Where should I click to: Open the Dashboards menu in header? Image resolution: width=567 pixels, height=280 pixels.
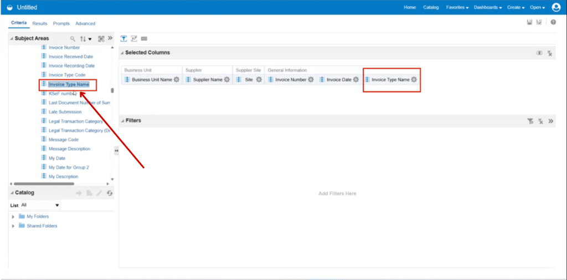(488, 7)
